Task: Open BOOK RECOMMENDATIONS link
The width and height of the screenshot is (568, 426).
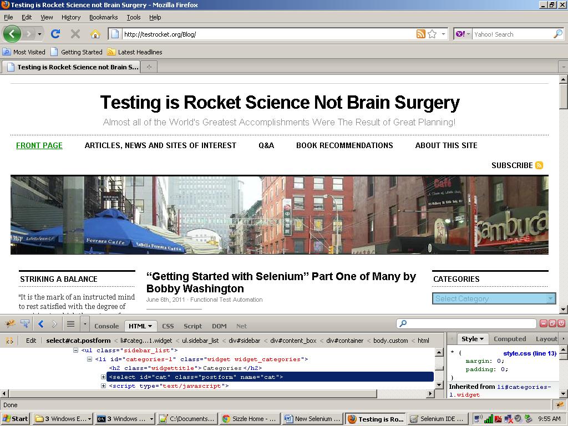Action: pos(344,145)
